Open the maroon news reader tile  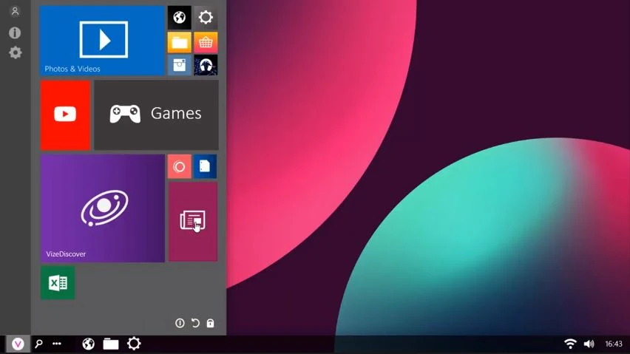coord(193,222)
